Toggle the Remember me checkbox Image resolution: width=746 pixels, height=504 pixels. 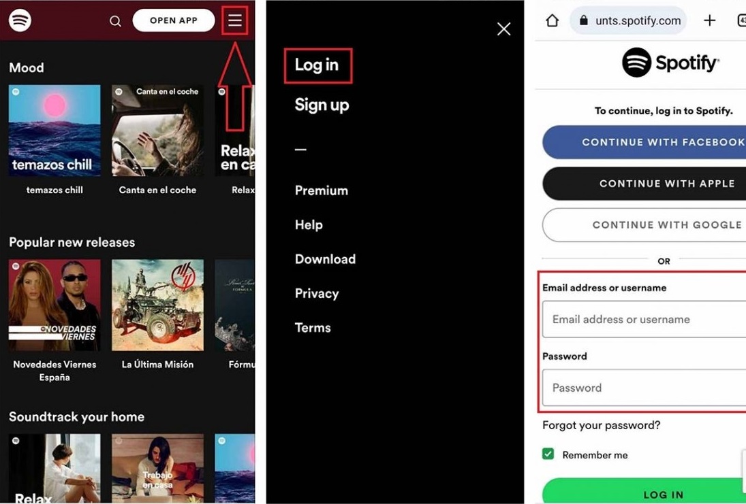point(548,454)
